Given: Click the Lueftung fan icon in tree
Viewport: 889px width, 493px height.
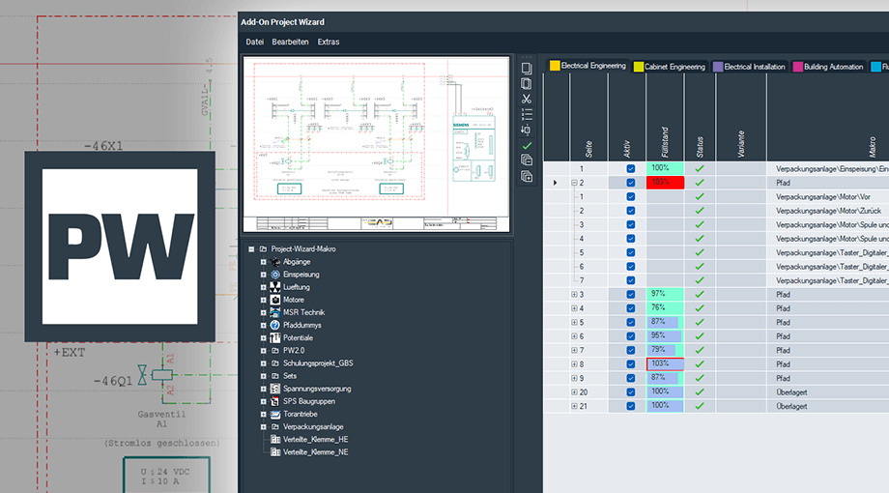Looking at the screenshot, I should pos(275,287).
